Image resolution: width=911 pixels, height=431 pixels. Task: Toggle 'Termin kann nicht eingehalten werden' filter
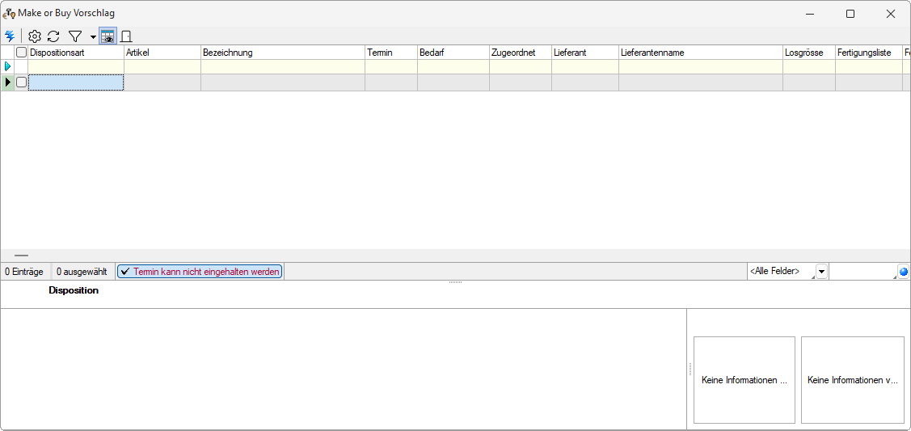click(x=200, y=272)
